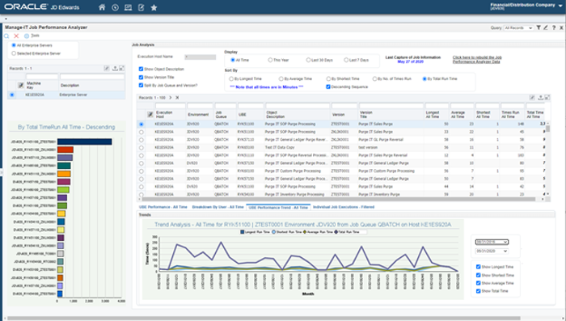Viewport: 566px width, 321px height.
Task: Click the topmost dark blue chart bar
Action: click(84, 142)
